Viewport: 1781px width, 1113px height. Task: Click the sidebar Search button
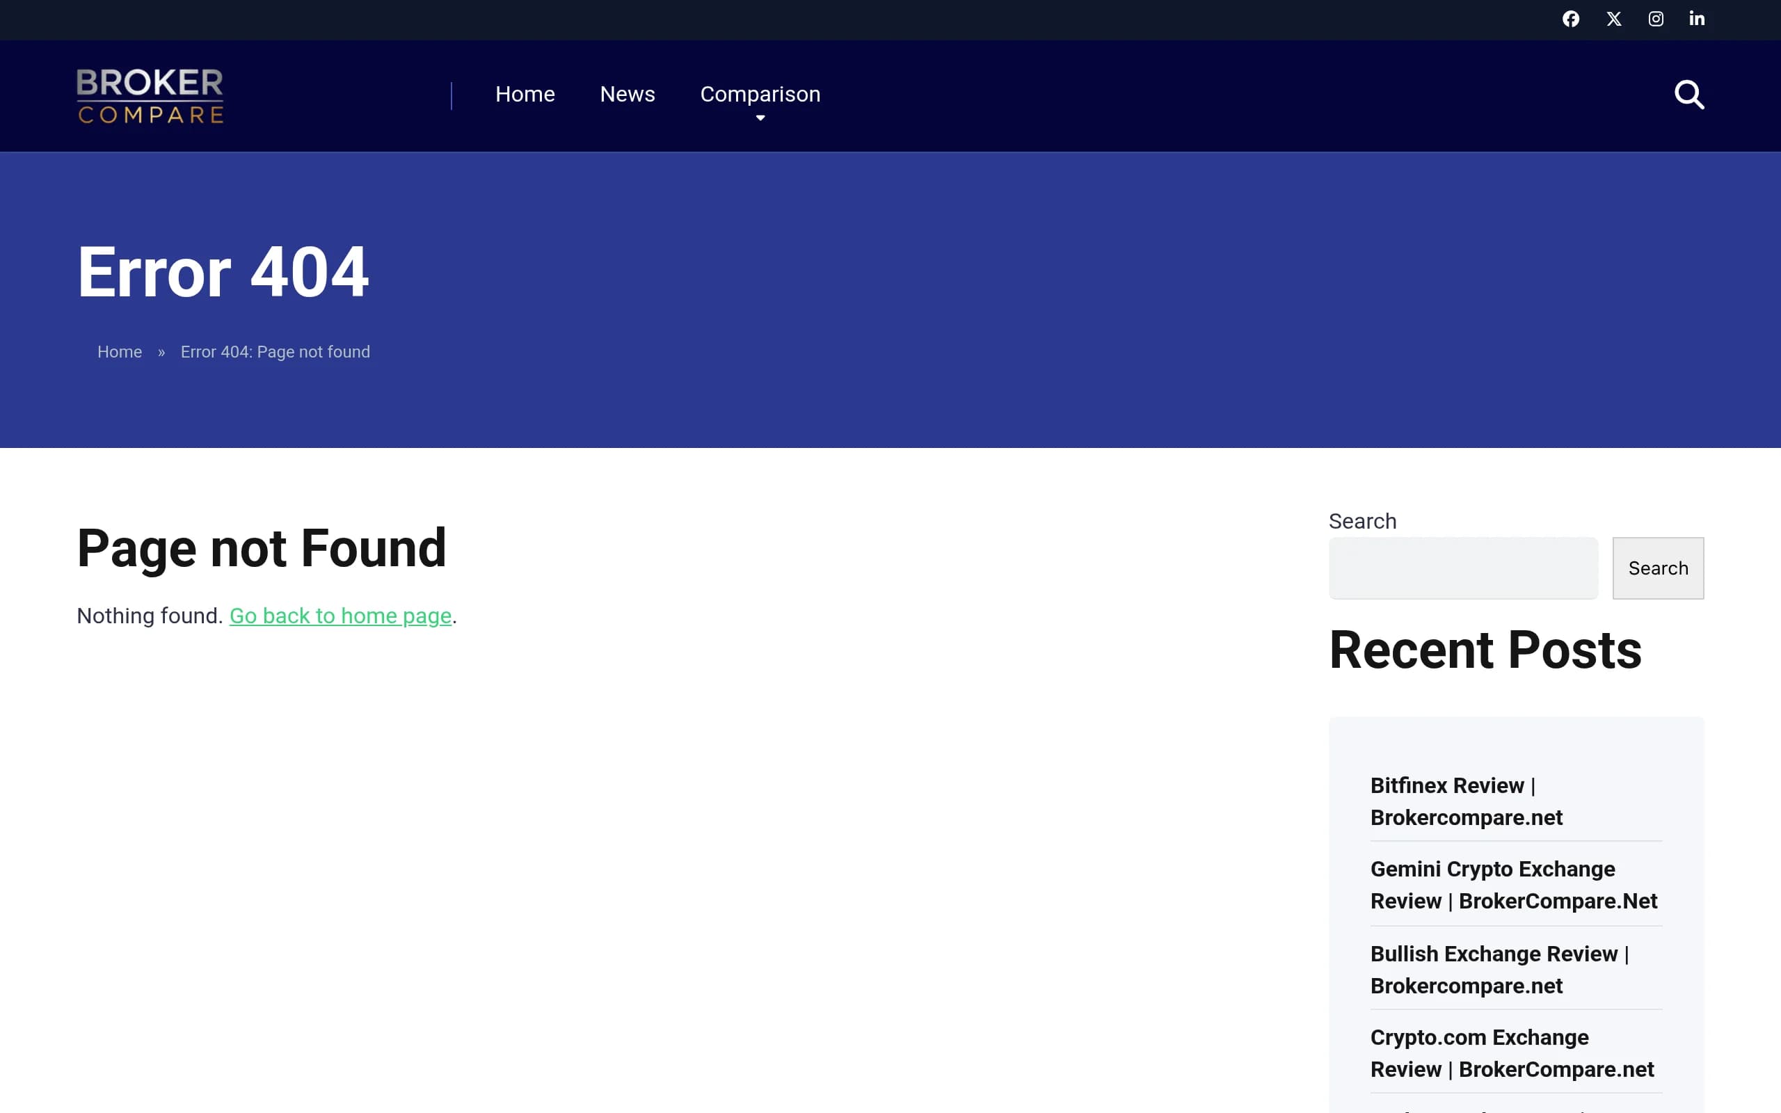pyautogui.click(x=1658, y=568)
